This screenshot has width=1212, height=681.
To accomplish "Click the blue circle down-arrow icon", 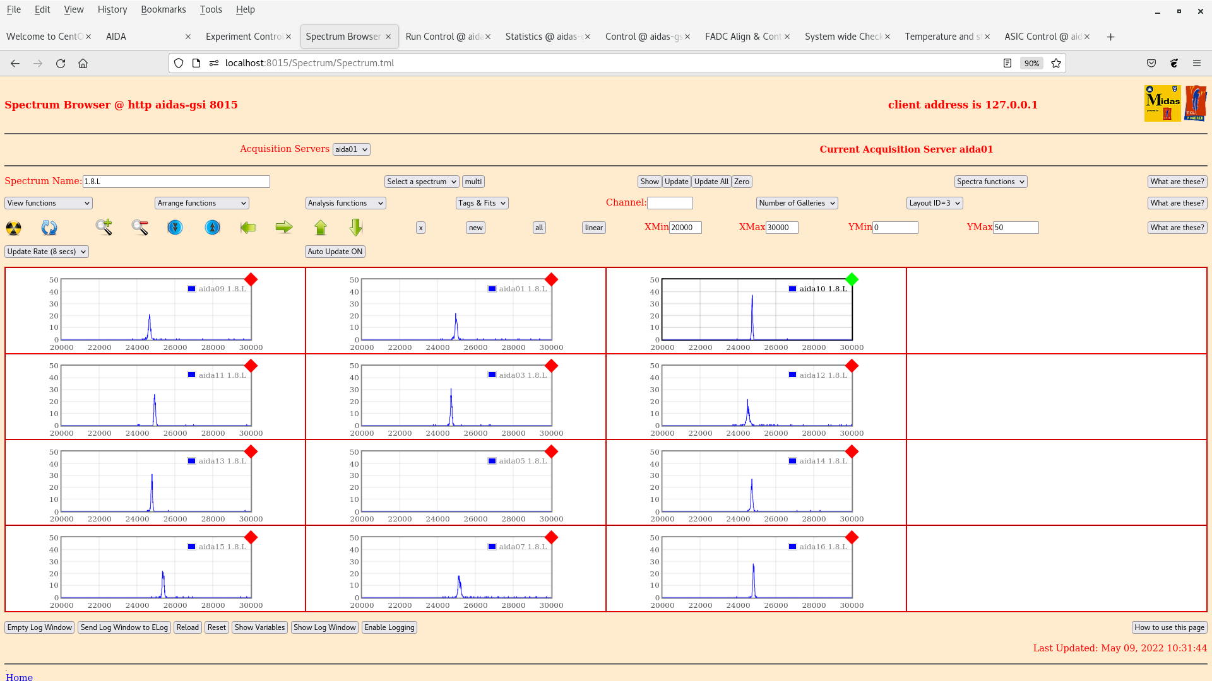I will [x=175, y=227].
